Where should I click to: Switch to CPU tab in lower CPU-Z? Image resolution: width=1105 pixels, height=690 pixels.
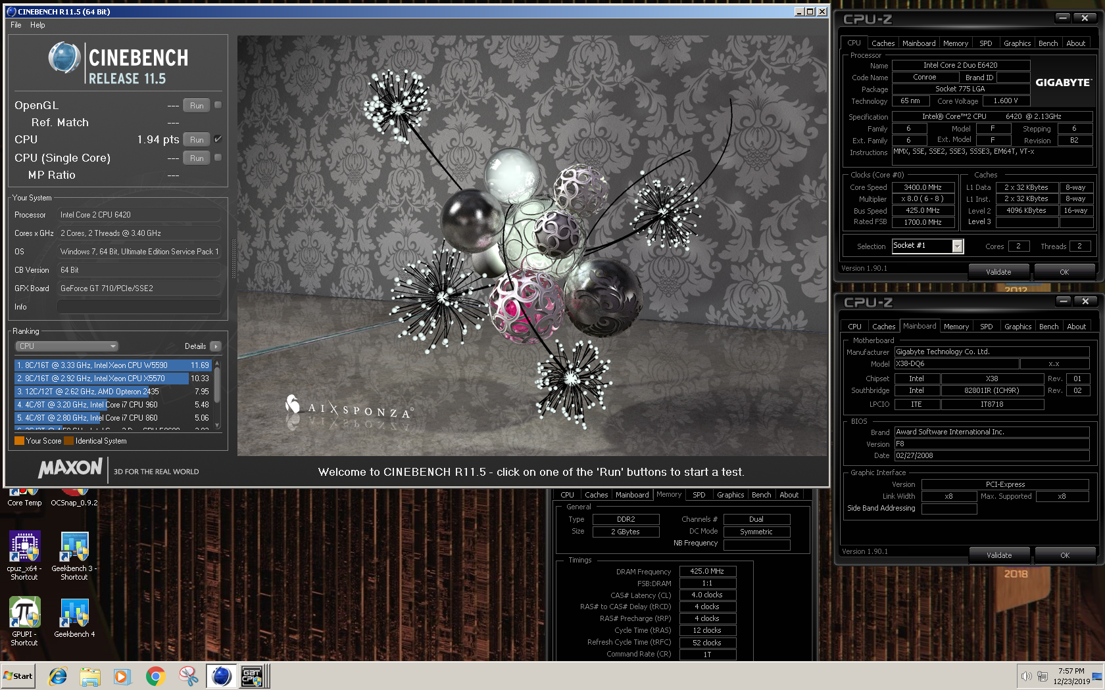click(854, 327)
